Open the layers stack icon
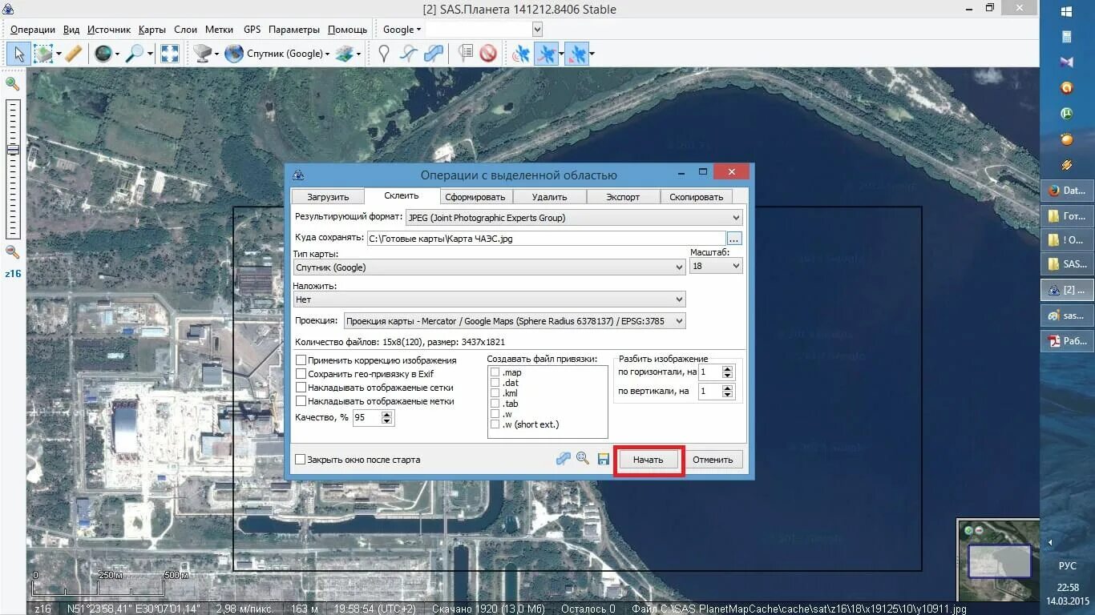This screenshot has height=615, width=1095. pos(345,54)
